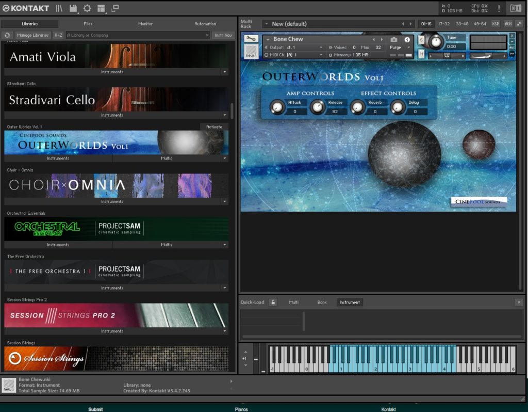
Task: Refresh the library list
Action: tap(7, 35)
